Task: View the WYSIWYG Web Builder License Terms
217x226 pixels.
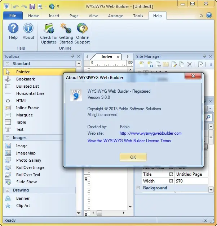Action: [129, 141]
